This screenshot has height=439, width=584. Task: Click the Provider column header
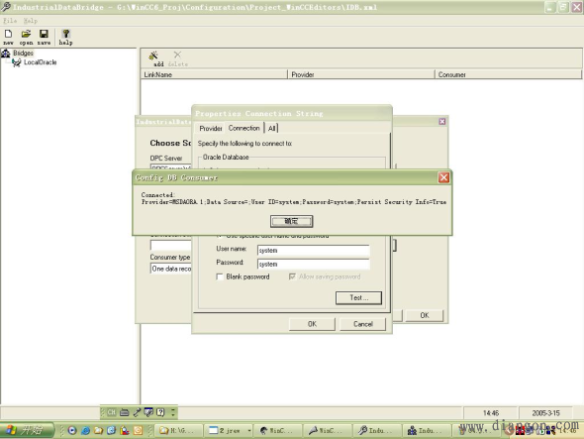(x=361, y=74)
